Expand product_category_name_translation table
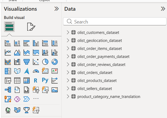 point(68,96)
